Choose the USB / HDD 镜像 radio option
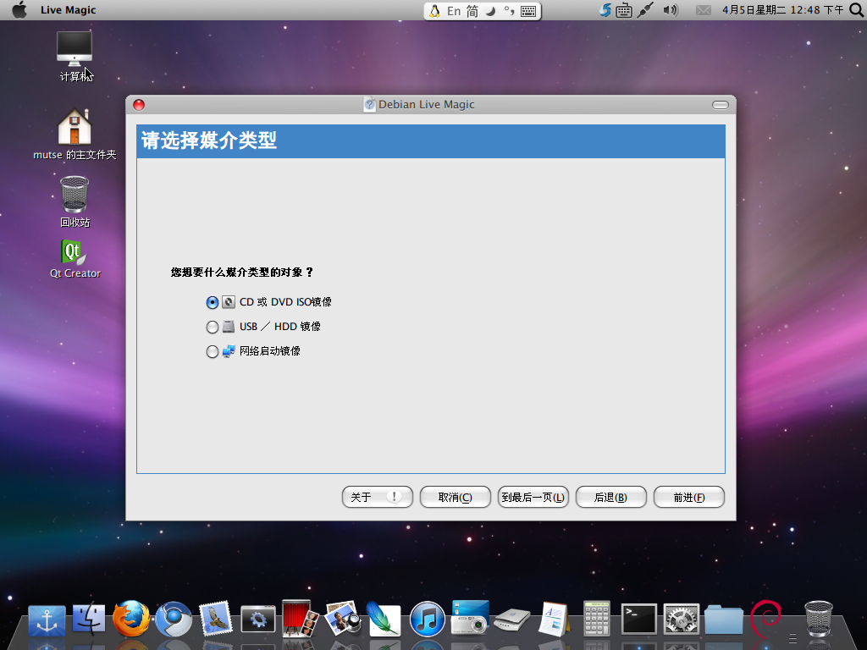Image resolution: width=867 pixels, height=650 pixels. (213, 327)
